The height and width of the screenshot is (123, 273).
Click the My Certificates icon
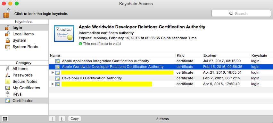coord(8,88)
